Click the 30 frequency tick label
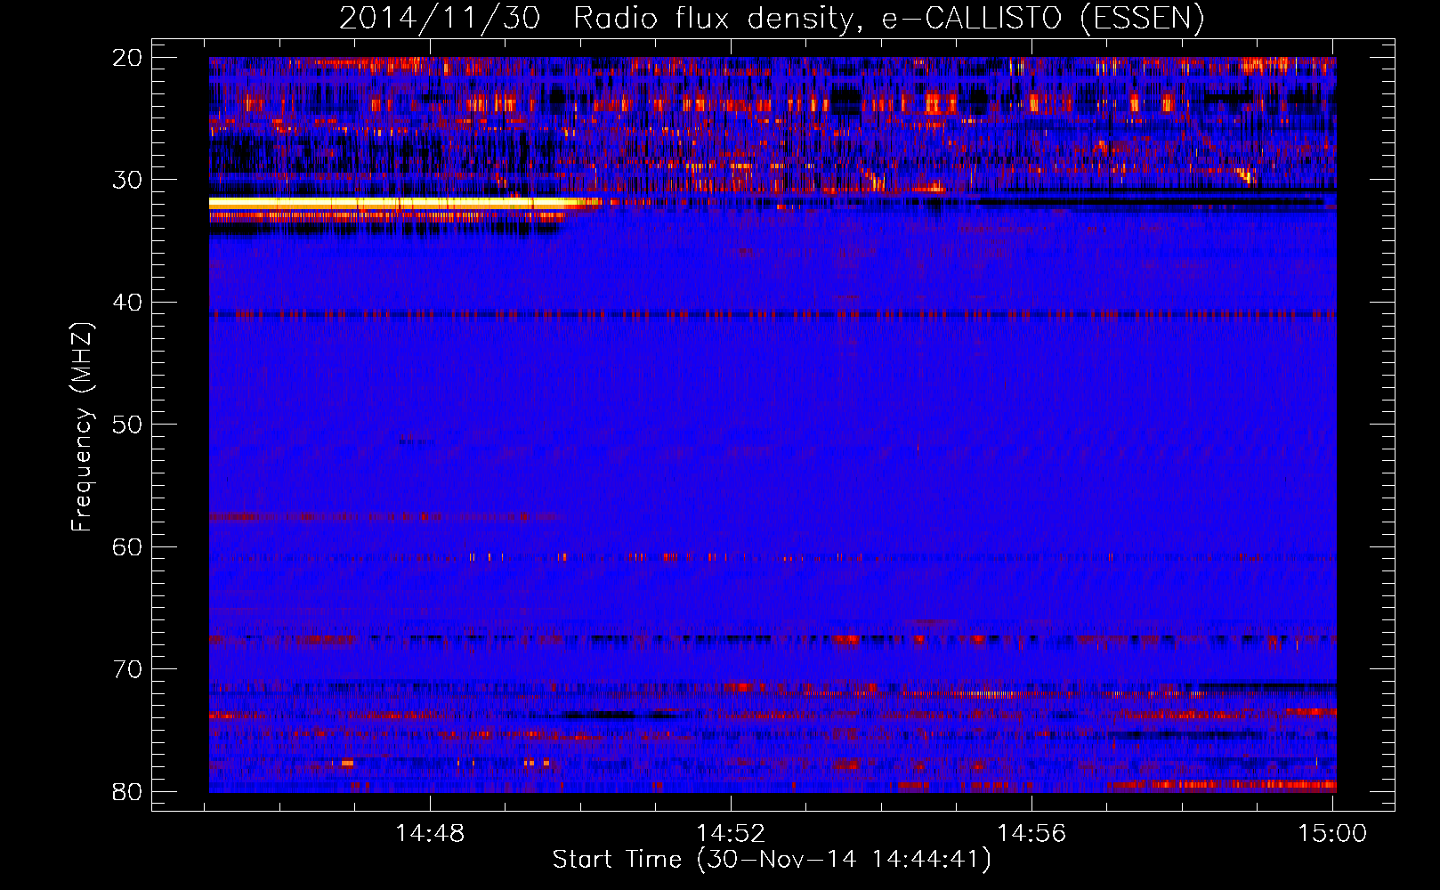This screenshot has height=890, width=1440. pyautogui.click(x=127, y=180)
